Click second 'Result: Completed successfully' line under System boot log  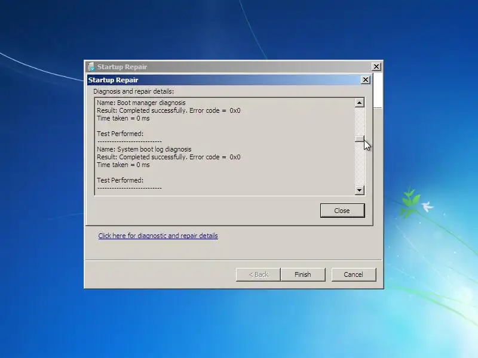168,157
